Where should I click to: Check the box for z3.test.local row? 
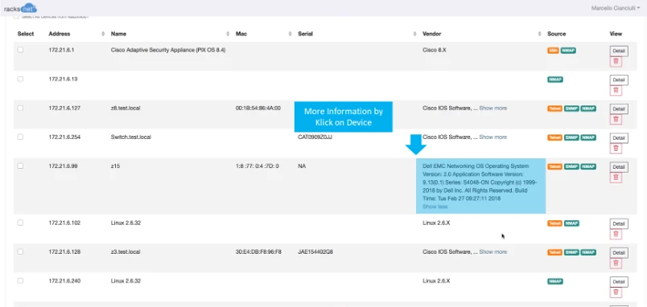tap(20, 252)
